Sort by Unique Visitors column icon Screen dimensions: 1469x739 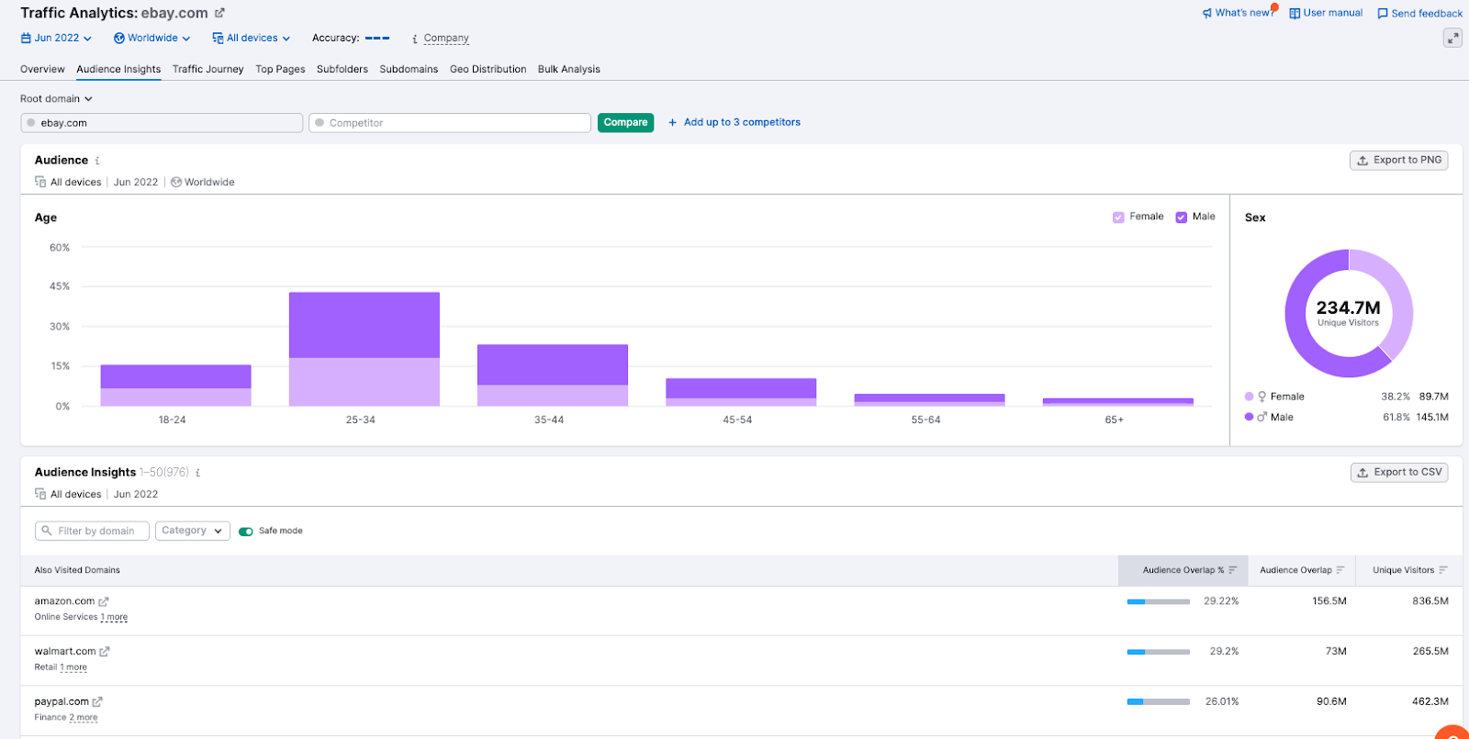1443,570
